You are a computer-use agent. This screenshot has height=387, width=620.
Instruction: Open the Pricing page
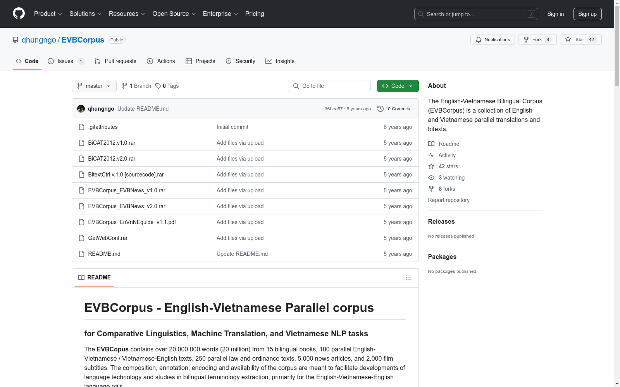[x=255, y=14]
